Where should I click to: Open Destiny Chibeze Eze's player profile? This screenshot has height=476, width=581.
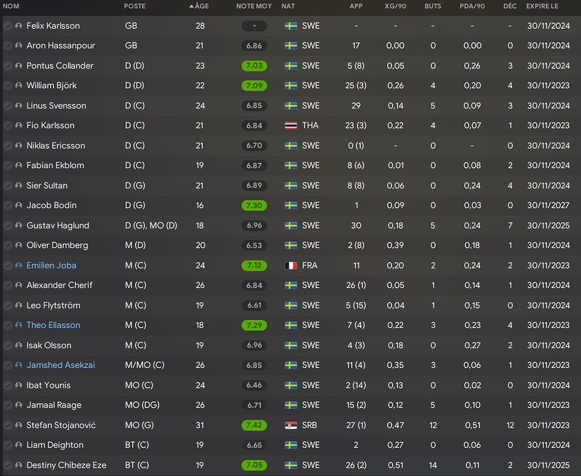coord(66,465)
